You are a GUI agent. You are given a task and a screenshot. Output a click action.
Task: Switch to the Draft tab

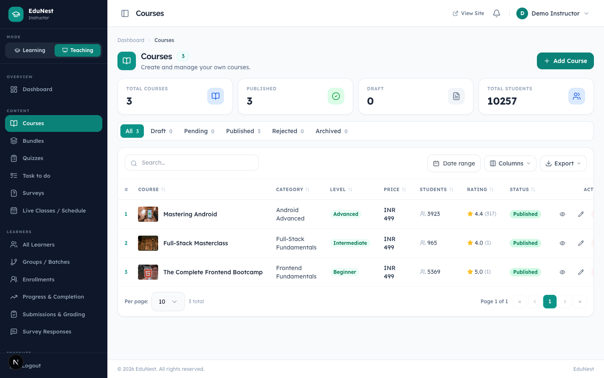point(161,131)
